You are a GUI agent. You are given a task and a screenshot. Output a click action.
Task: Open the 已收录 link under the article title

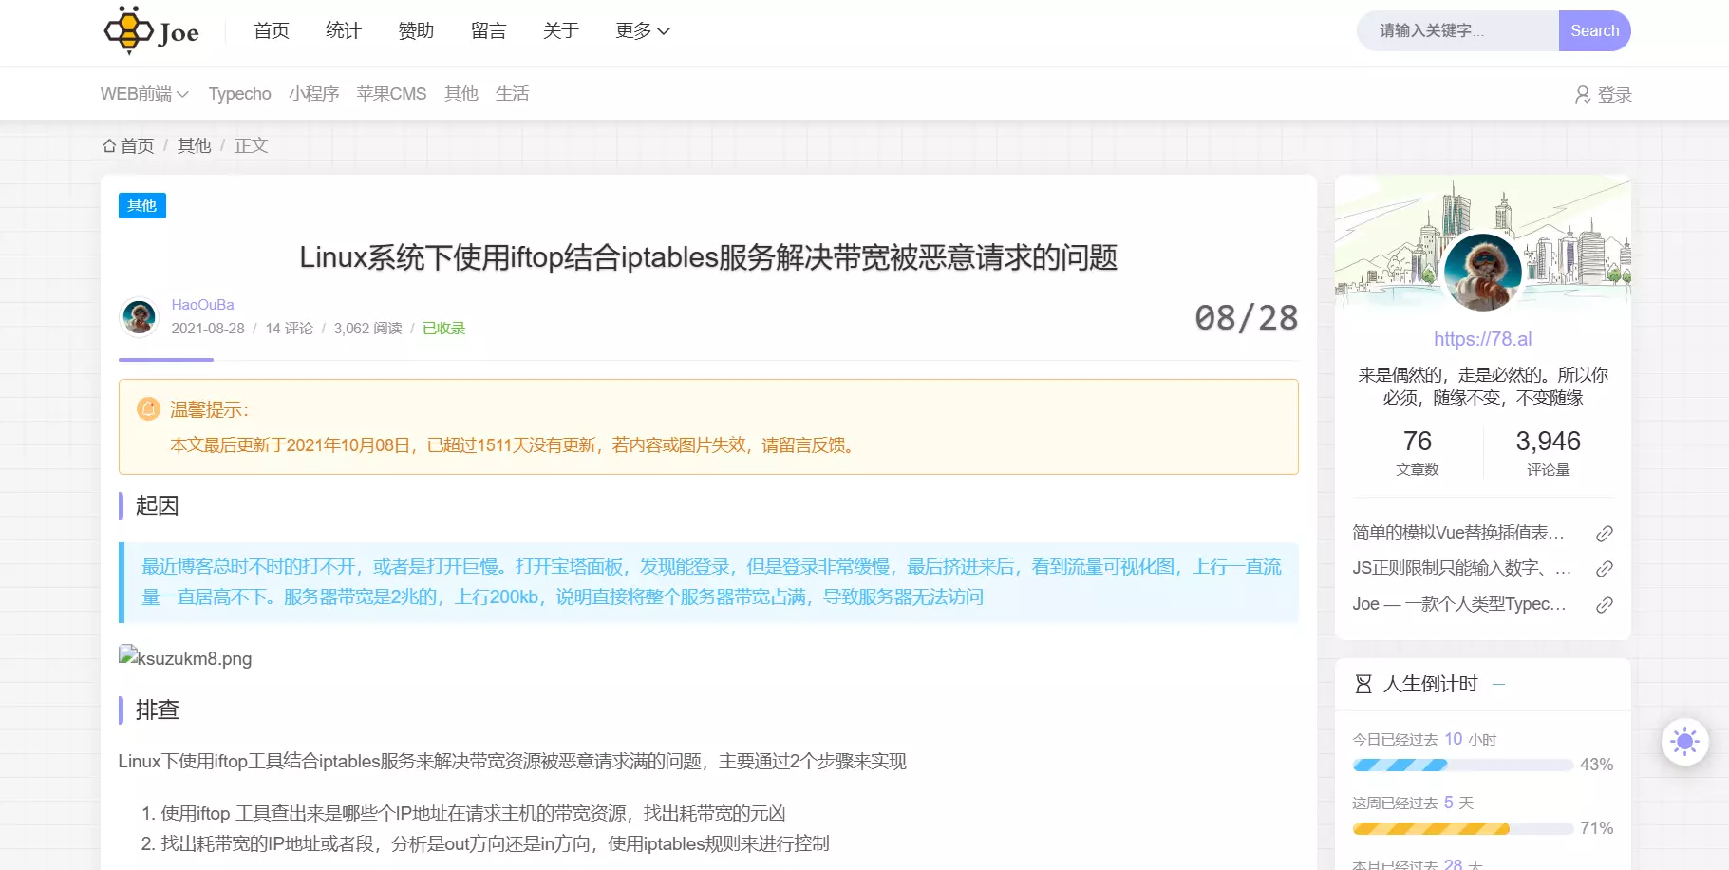pos(442,328)
